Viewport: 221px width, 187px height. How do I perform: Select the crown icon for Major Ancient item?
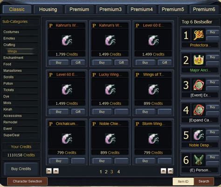click(x=199, y=60)
